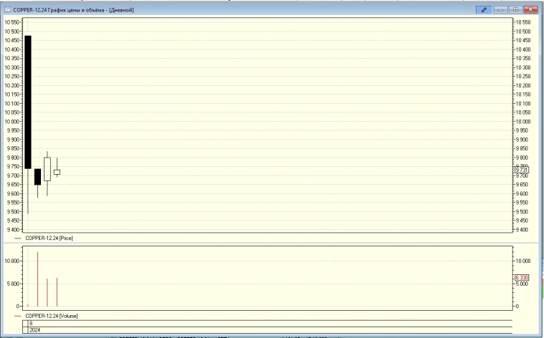Click the chart window icon beside COPPER-12.24 title

[8, 10]
